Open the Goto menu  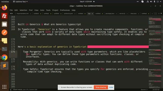tap(42, 10)
